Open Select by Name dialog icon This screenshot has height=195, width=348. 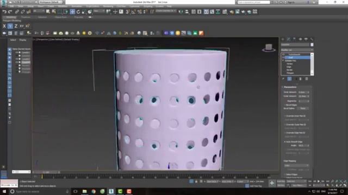point(54,12)
